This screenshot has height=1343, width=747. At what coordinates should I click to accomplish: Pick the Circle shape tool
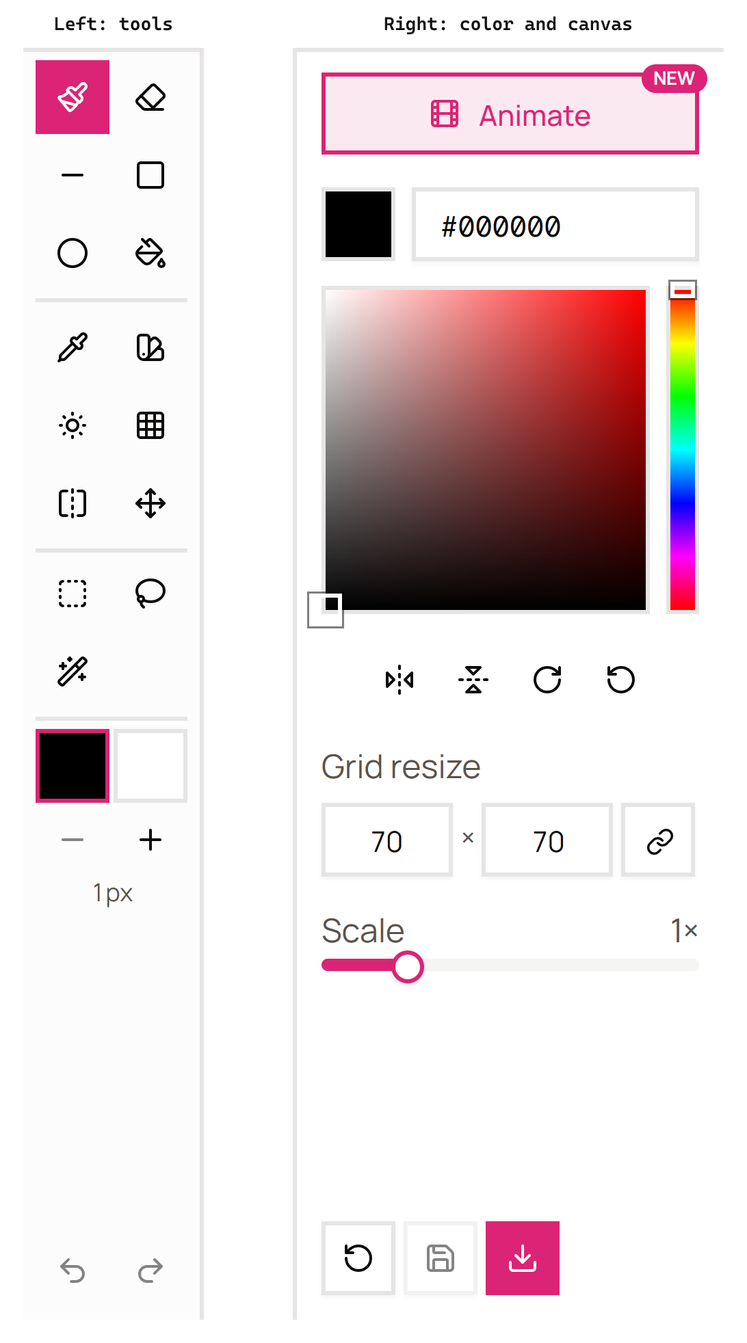[x=73, y=253]
